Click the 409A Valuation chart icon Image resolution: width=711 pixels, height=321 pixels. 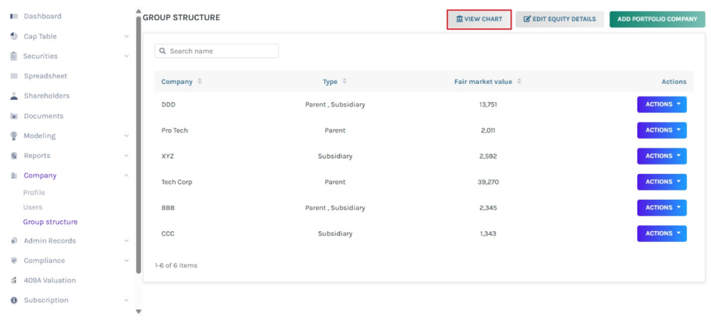pos(14,281)
